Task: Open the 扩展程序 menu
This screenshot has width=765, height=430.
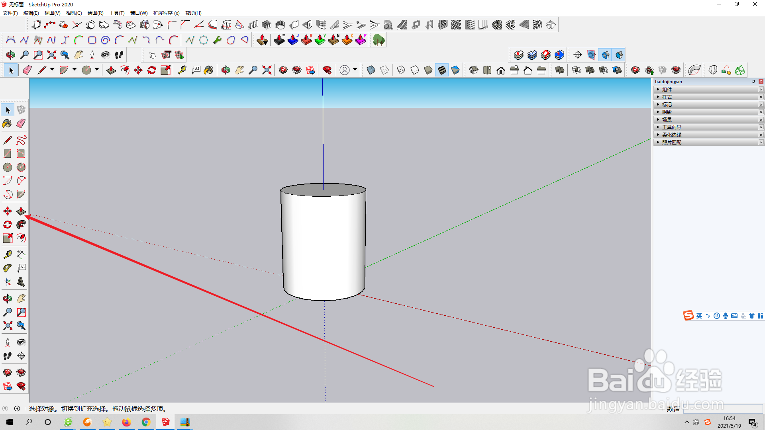Action: click(x=166, y=13)
